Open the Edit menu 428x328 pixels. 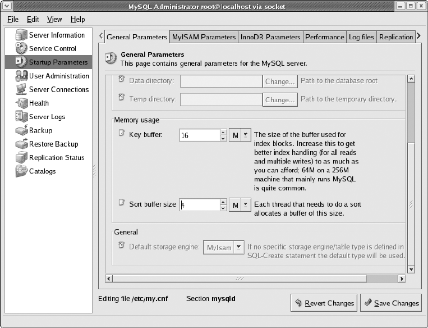[x=33, y=20]
